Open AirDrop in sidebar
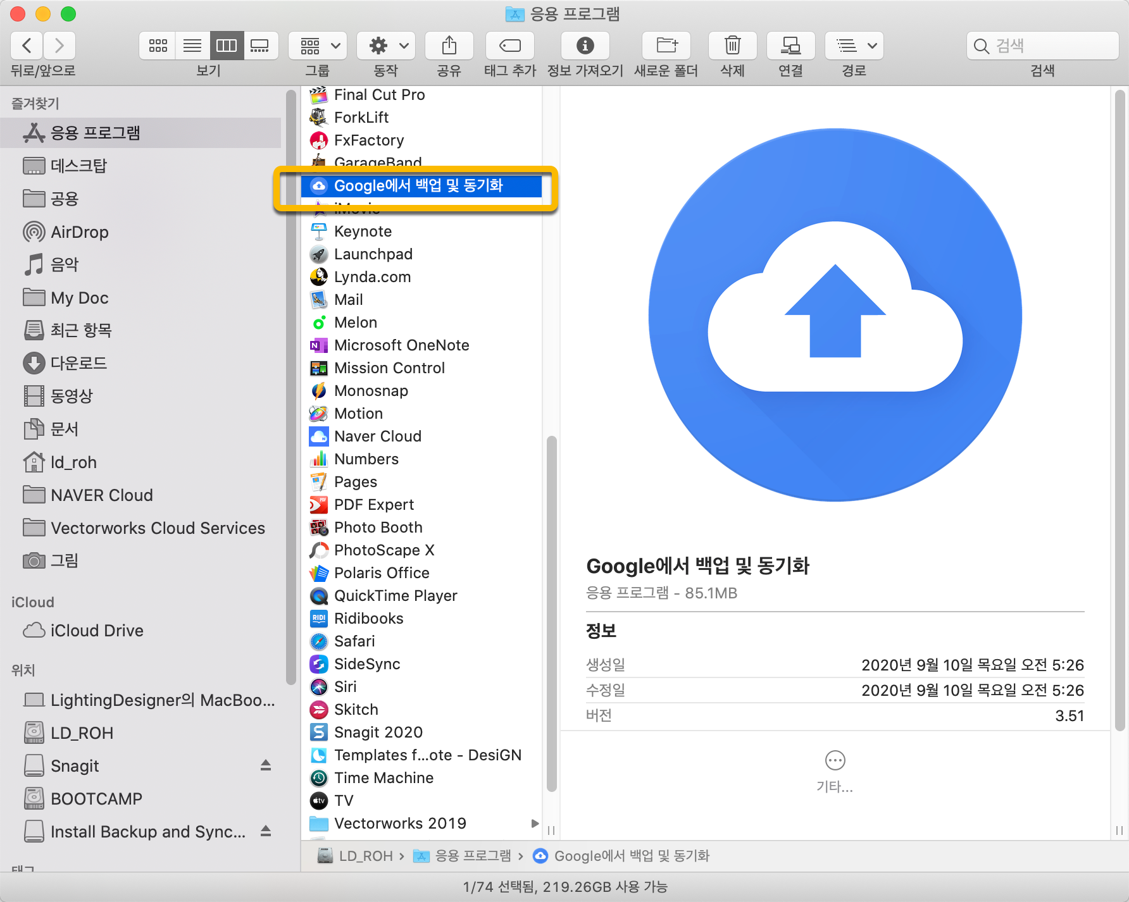 pos(140,232)
